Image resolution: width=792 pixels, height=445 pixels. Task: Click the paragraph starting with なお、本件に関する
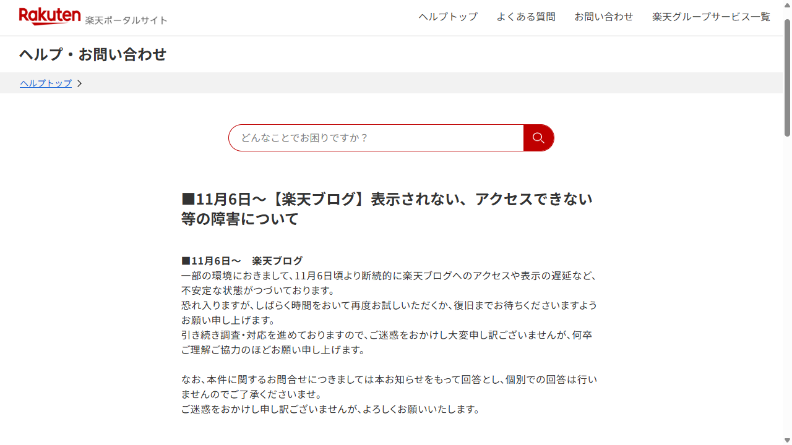tap(389, 387)
